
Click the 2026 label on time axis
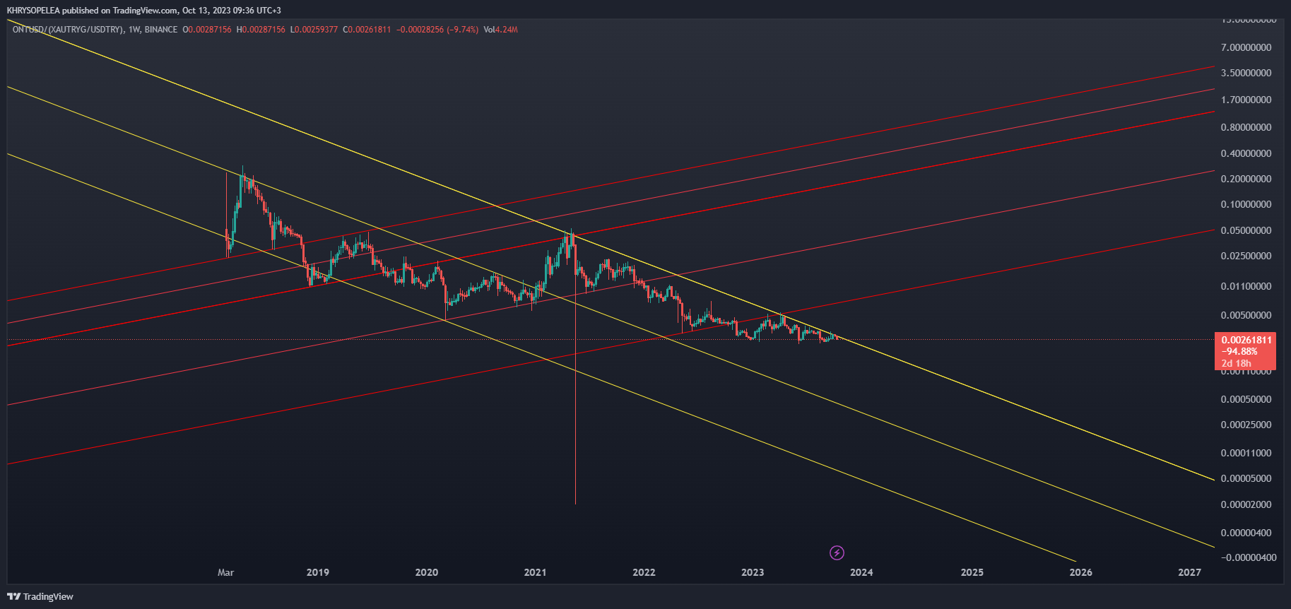[1081, 572]
